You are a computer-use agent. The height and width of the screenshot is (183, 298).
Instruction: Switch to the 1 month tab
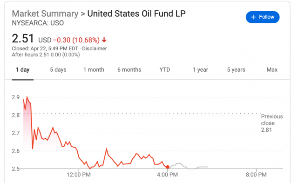point(94,70)
